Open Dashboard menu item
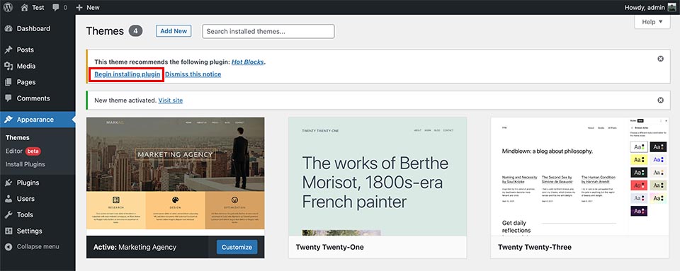The height and width of the screenshot is (271, 680). 33,28
